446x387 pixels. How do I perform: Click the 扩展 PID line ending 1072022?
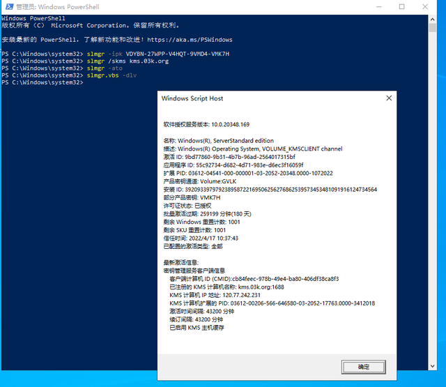pos(248,173)
